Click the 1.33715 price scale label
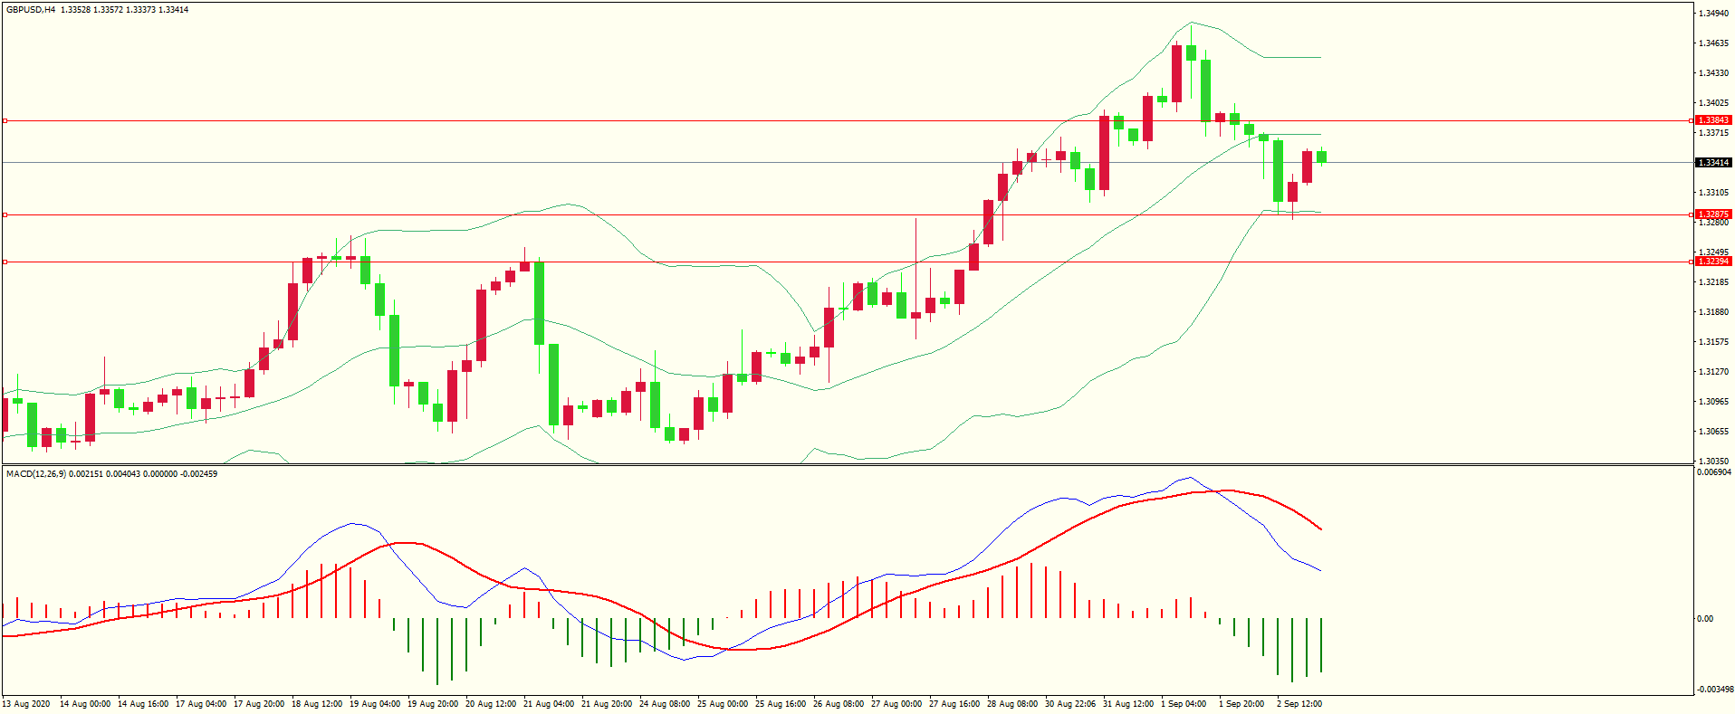This screenshot has width=1735, height=714. (1714, 133)
